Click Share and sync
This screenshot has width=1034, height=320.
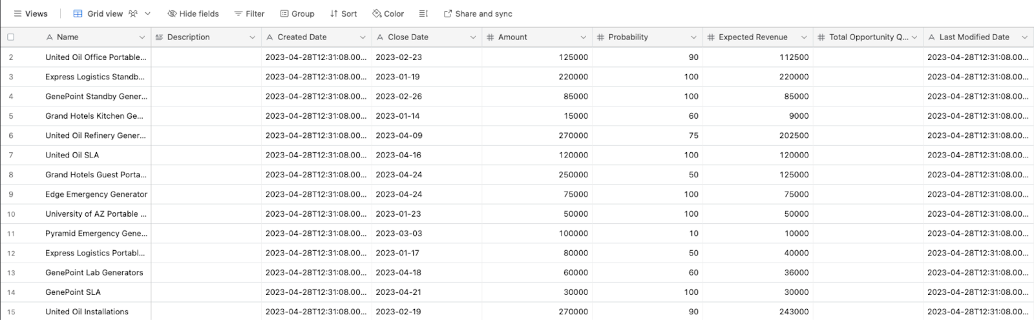coord(478,14)
